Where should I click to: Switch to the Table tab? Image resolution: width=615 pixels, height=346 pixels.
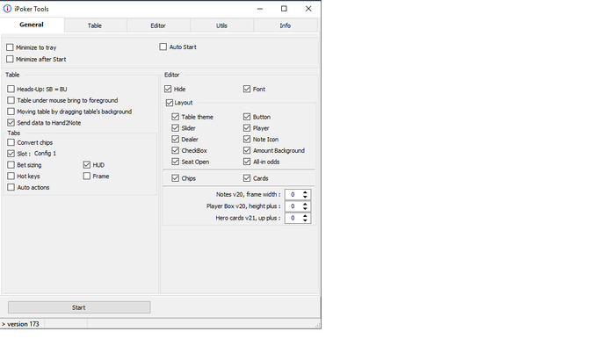(x=95, y=25)
